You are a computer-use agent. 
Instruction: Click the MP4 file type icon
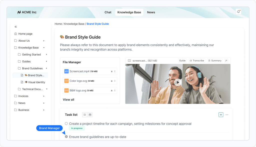tap(66, 71)
